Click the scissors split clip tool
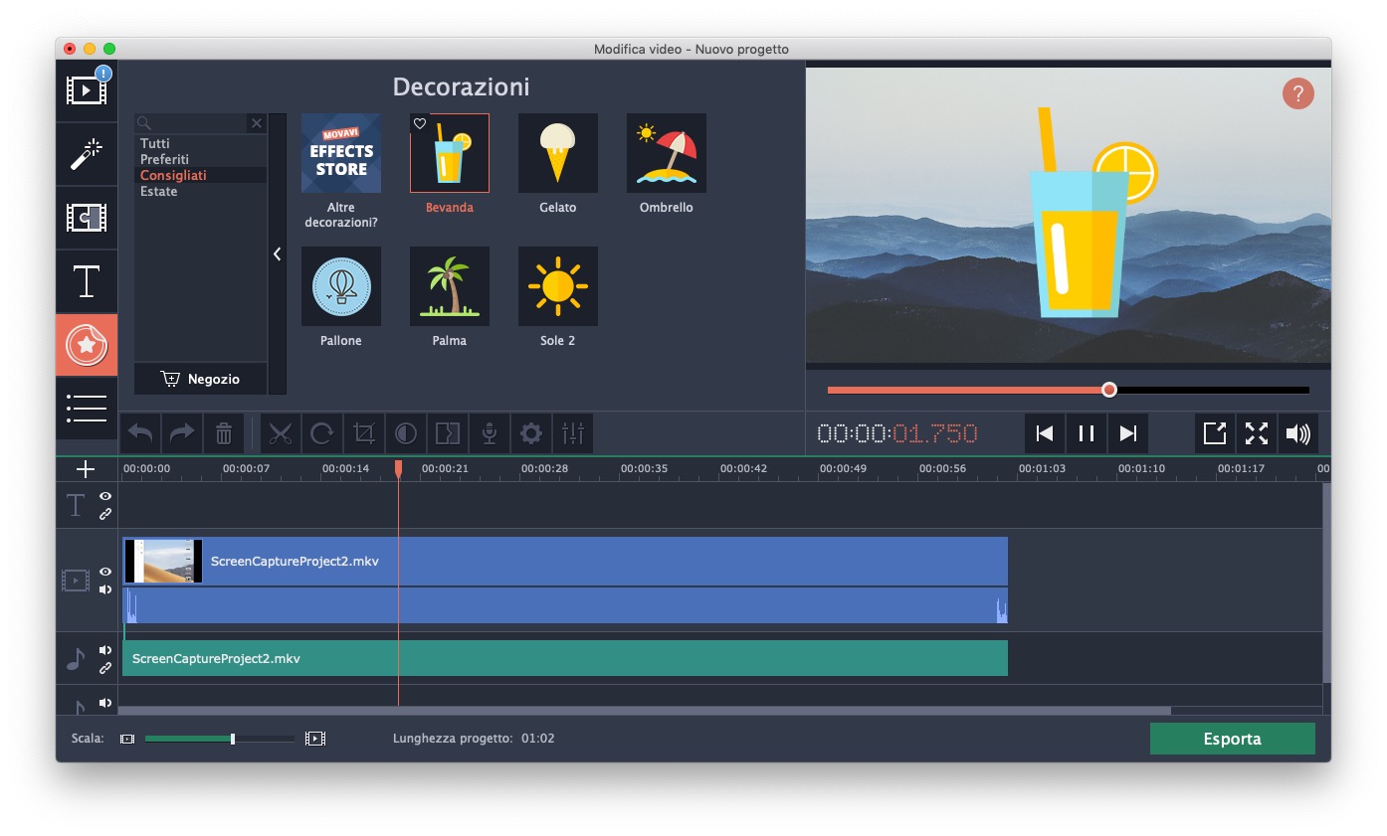The height and width of the screenshot is (836, 1387). point(281,433)
